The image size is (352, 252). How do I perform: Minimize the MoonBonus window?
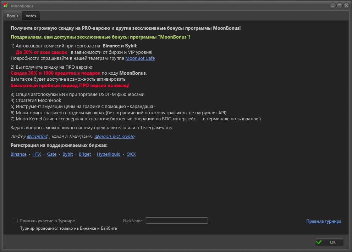(x=333, y=6)
